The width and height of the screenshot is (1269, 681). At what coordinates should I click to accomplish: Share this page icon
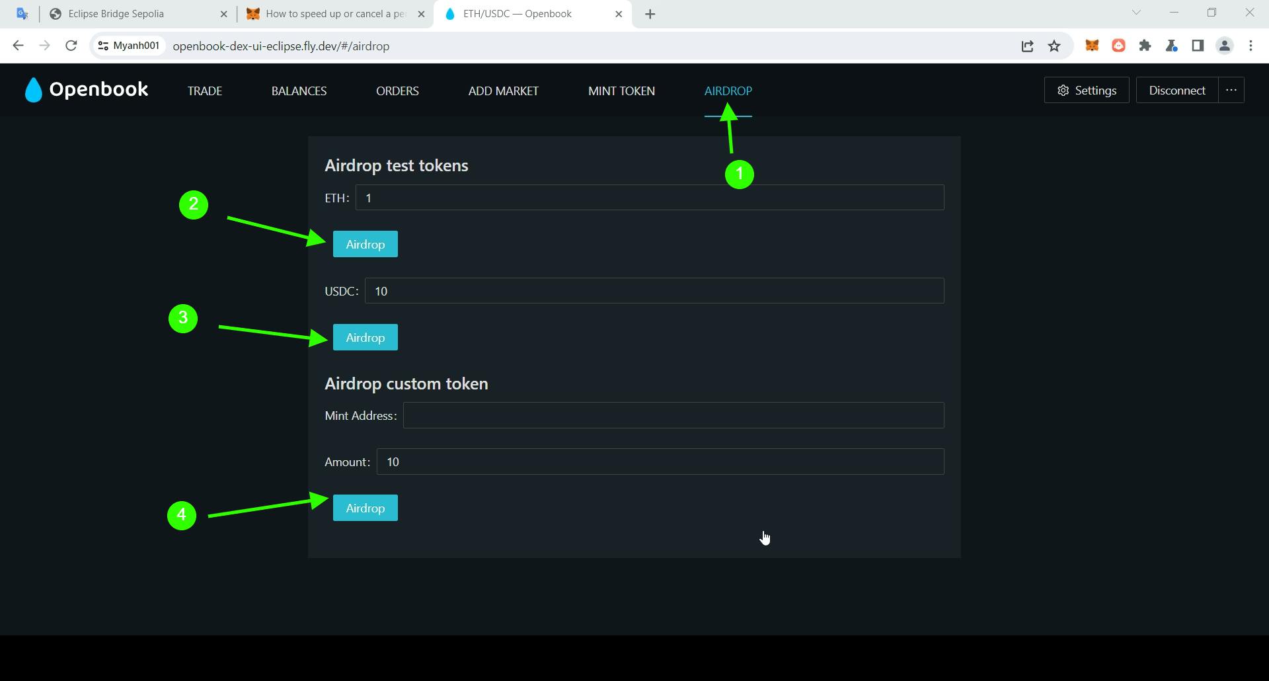coord(1027,46)
